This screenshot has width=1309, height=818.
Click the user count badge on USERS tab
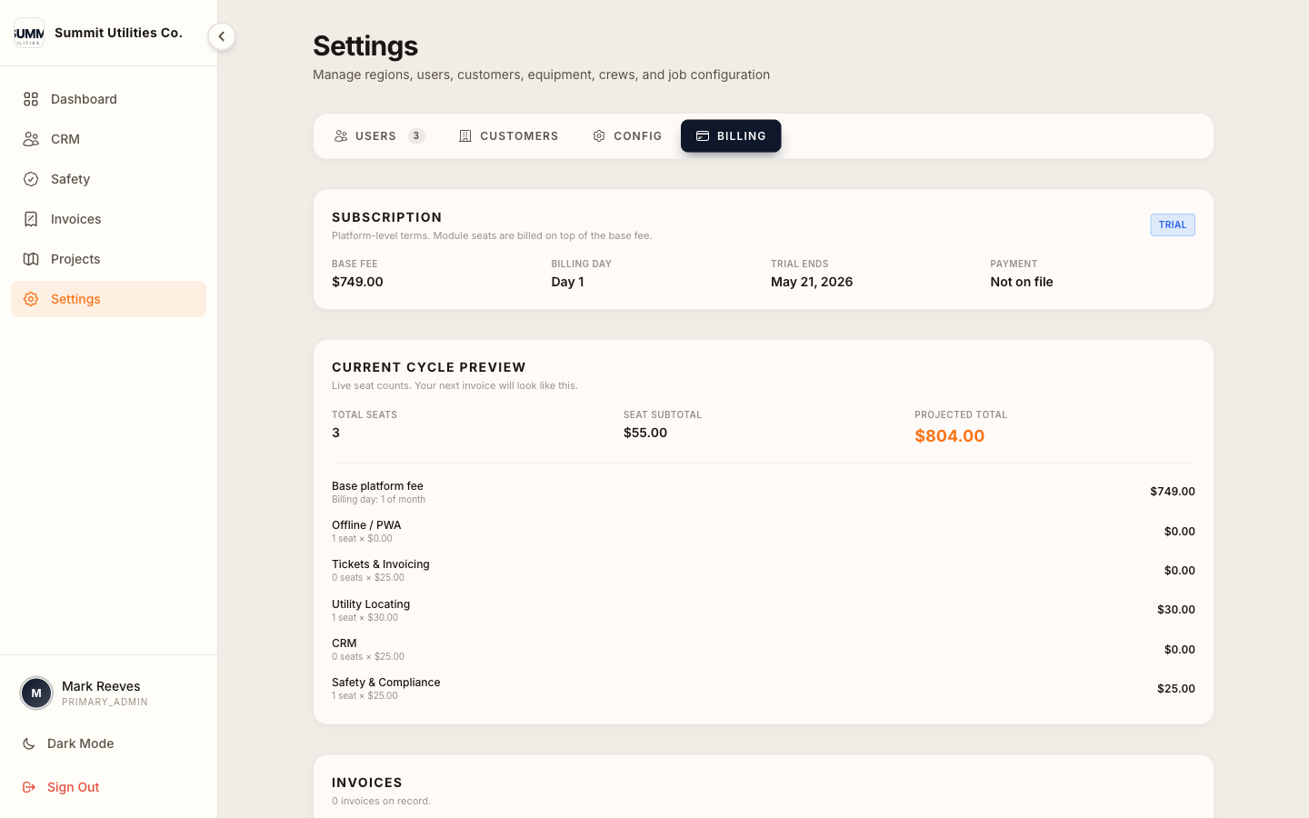coord(417,135)
